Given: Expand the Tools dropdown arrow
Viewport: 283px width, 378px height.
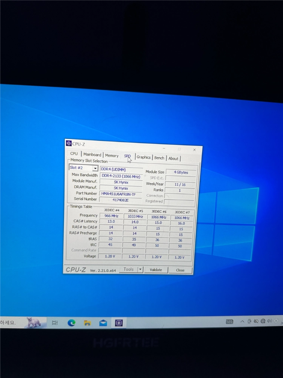Looking at the screenshot, I should click(140, 270).
